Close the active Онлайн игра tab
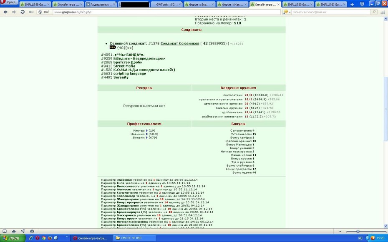 tap(278, 5)
